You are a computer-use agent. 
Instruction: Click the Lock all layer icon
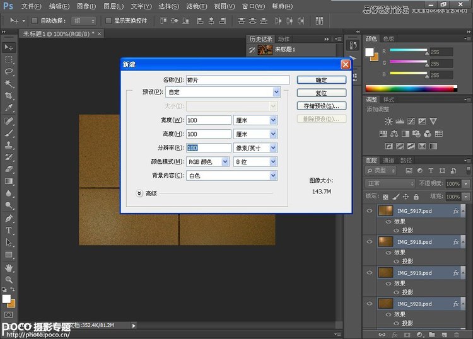click(x=416, y=197)
